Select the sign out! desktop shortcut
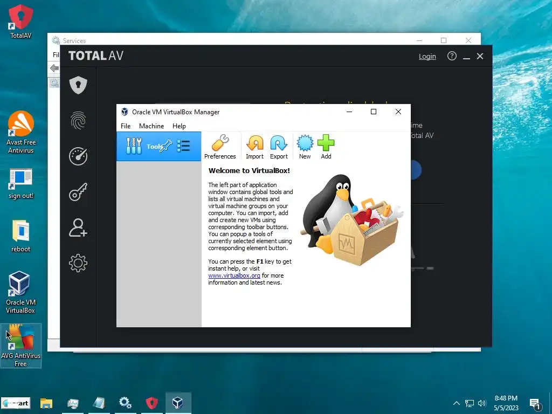 tap(21, 184)
